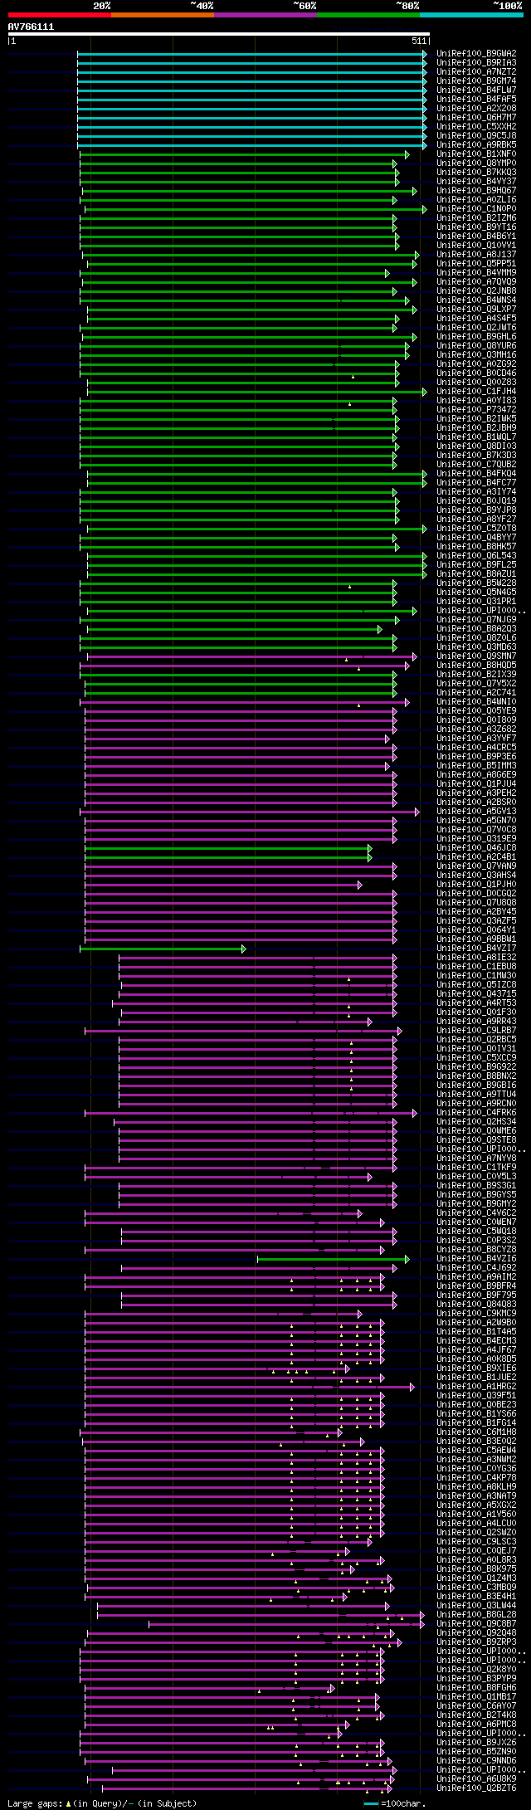The height and width of the screenshot is (1810, 531).
Task: Select label UniRef100_C5XXH2
Action: pos(476,126)
